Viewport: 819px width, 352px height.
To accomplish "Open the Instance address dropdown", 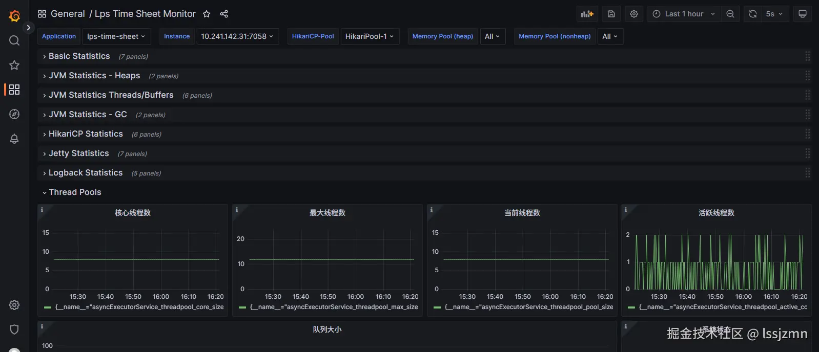I will click(x=238, y=36).
